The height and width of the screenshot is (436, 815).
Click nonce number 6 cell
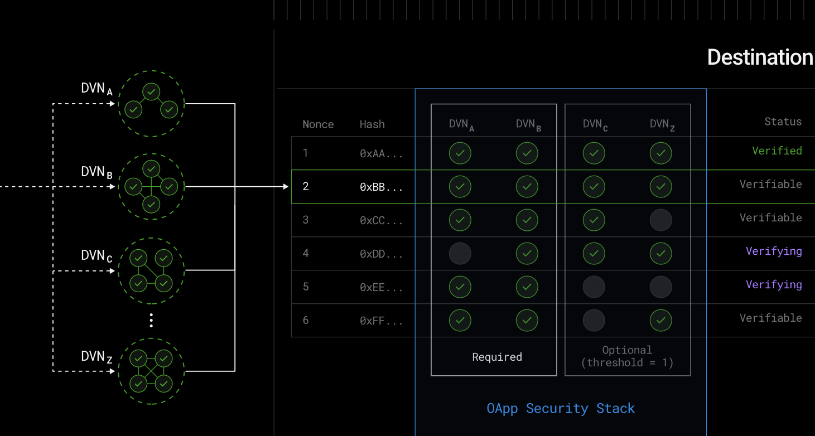point(306,320)
